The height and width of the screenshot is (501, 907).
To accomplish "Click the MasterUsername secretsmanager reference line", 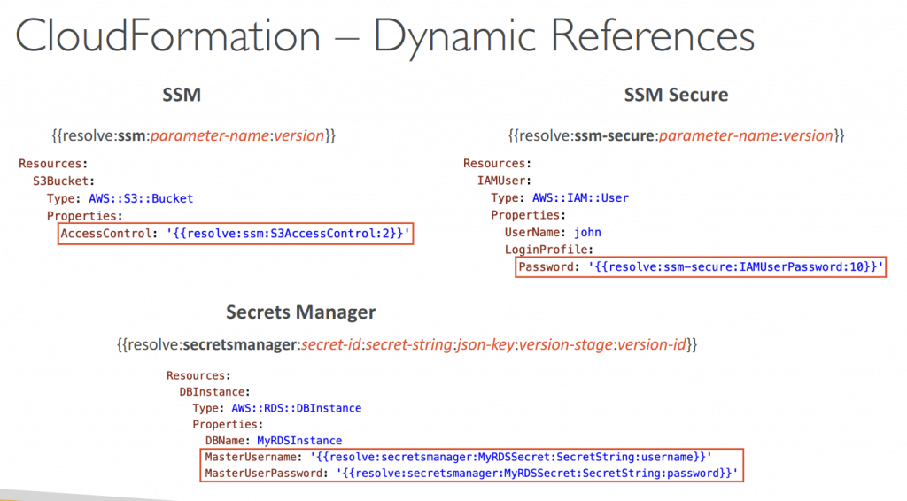I will [458, 457].
